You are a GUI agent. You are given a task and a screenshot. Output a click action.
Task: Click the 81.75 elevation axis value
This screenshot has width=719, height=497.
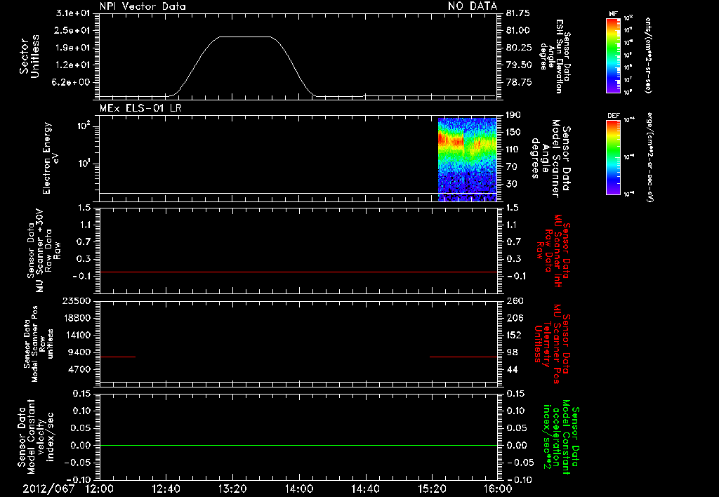517,13
